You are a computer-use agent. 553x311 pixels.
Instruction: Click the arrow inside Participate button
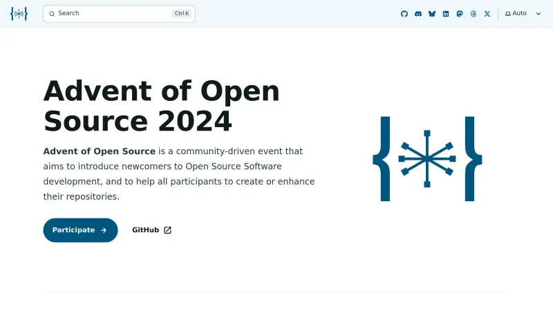pos(104,230)
